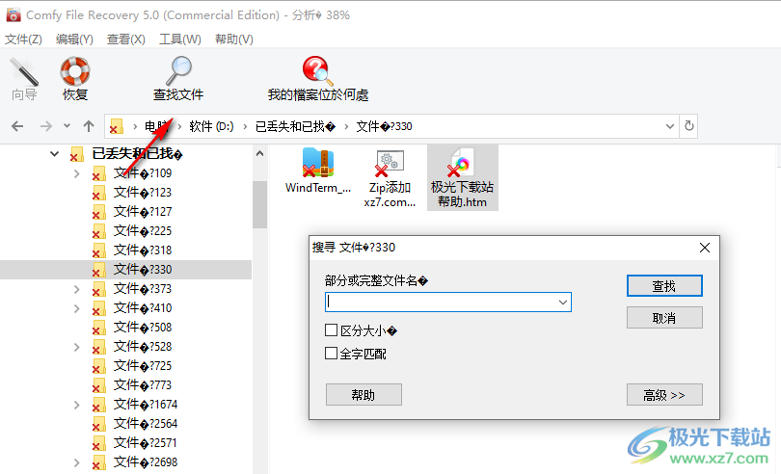Close the 搜寻 search dialog

click(704, 248)
